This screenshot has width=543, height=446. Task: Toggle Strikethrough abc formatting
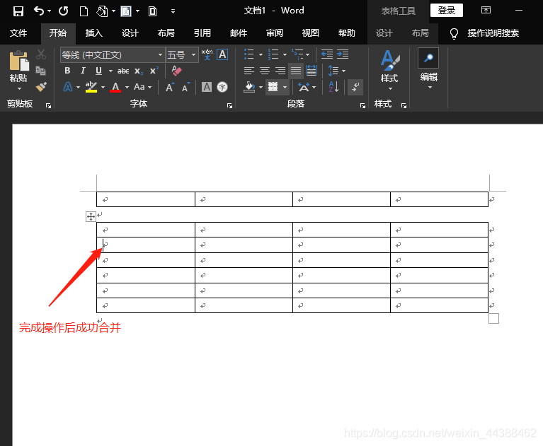(x=123, y=71)
